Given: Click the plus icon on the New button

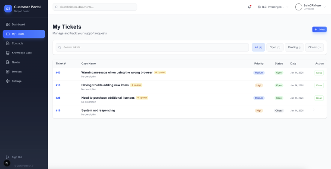Looking at the screenshot, I should (315, 30).
